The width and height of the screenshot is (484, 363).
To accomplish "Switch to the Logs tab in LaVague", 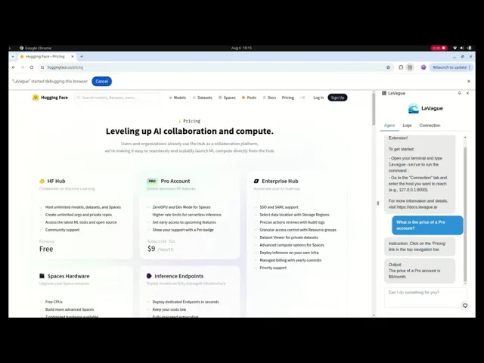I will pos(407,126).
